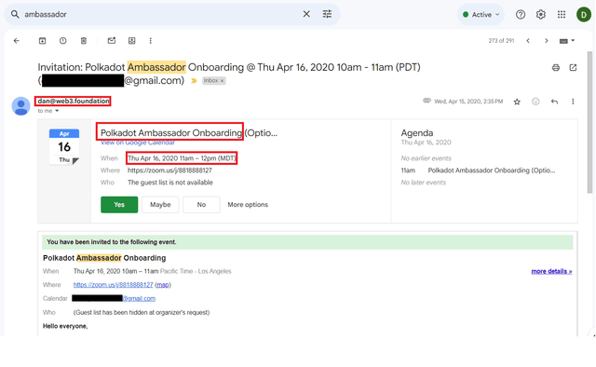RSVP No to the invitation
596x367 pixels.
[201, 205]
